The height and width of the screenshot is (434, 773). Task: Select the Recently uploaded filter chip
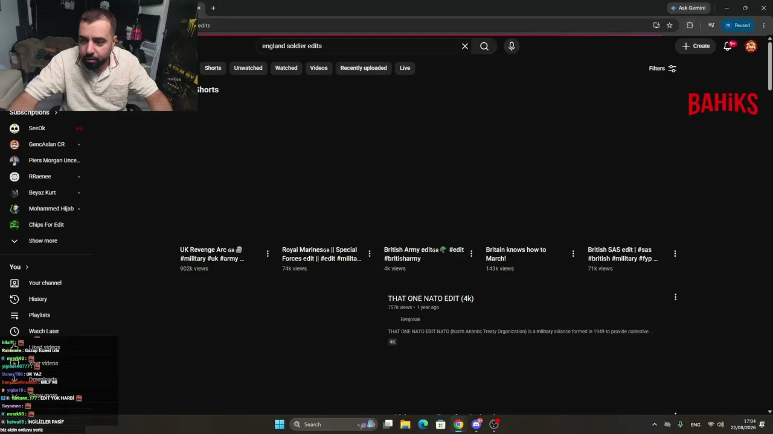pyautogui.click(x=364, y=68)
